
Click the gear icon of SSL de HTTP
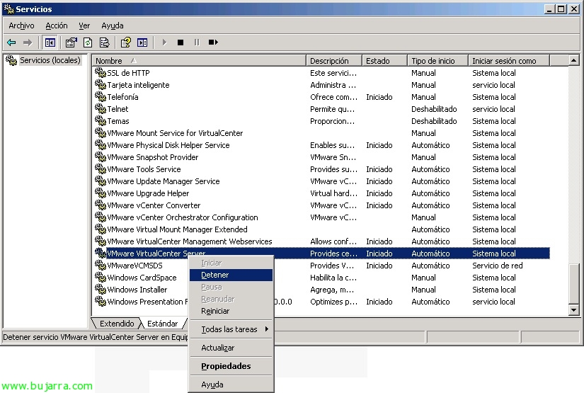(101, 72)
